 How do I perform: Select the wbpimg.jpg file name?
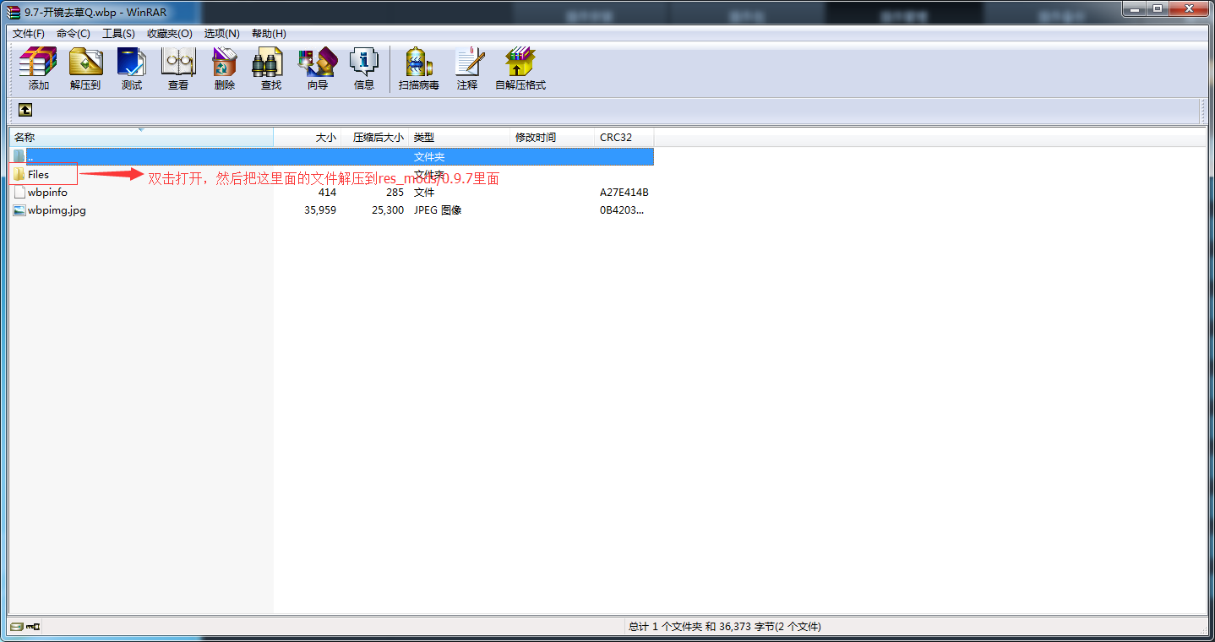point(57,210)
